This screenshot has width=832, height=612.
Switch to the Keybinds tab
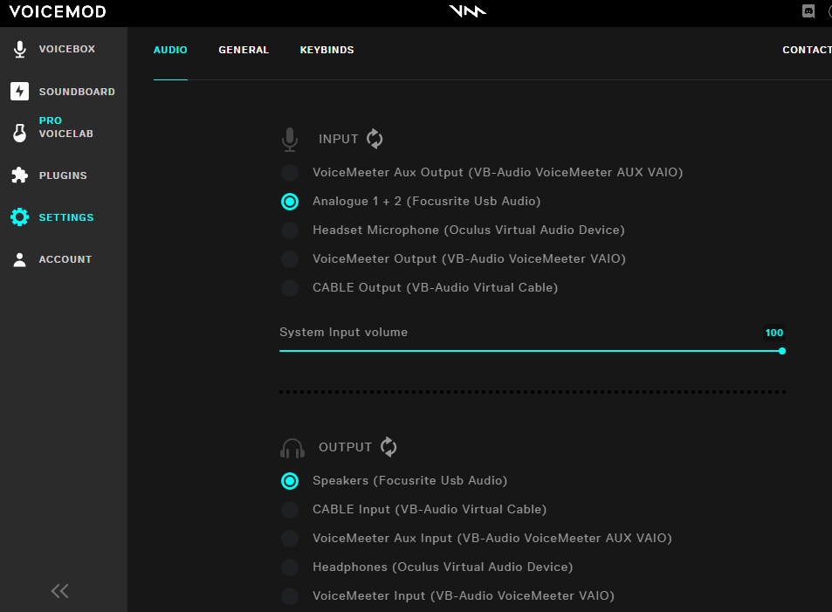point(327,50)
